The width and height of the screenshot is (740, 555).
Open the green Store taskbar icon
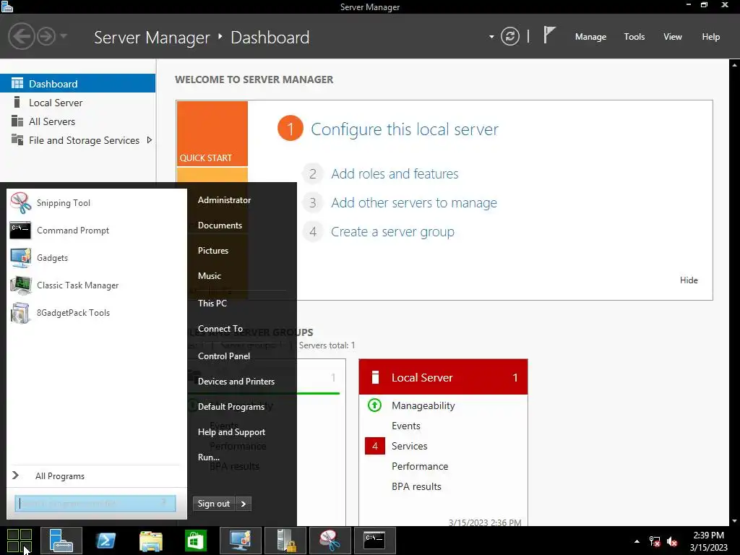point(195,541)
